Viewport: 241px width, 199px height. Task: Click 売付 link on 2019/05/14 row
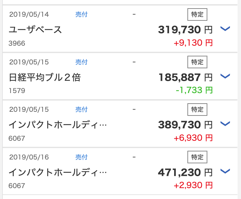(x=82, y=15)
